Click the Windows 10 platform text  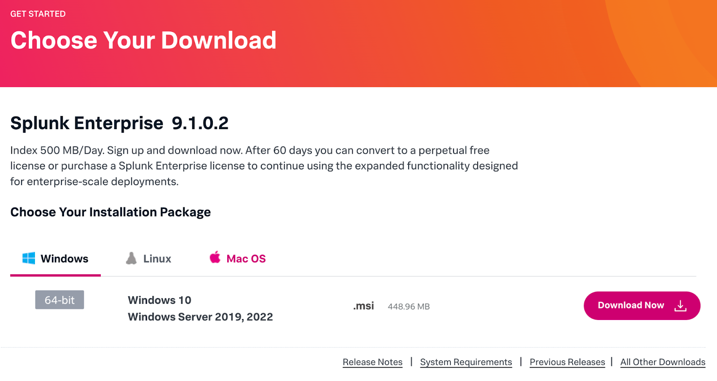[160, 300]
